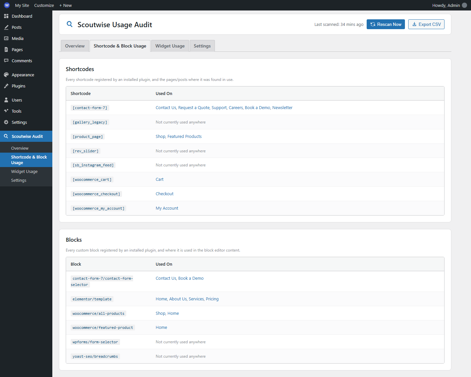This screenshot has height=377, width=471.
Task: Open About Us link for elementor/template
Action: (178, 299)
